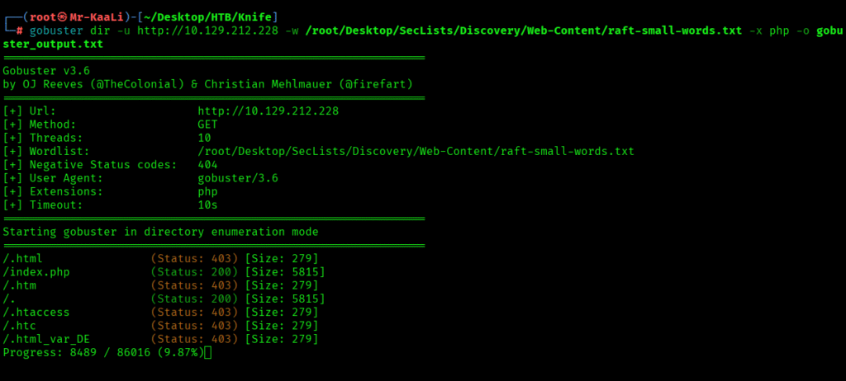Click the negative status code 404
Image resolution: width=846 pixels, height=381 pixels.
click(x=207, y=164)
